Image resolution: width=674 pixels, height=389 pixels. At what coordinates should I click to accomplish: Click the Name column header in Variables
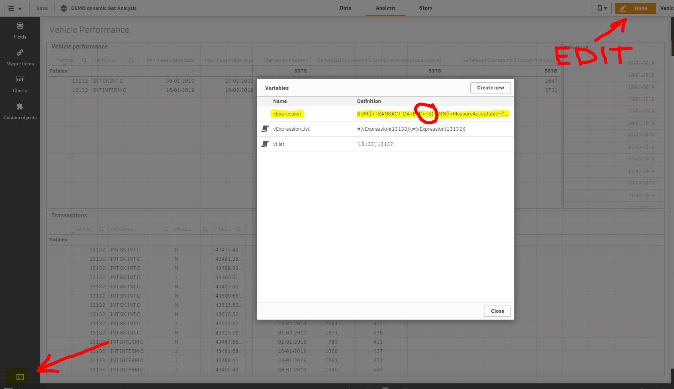click(280, 101)
